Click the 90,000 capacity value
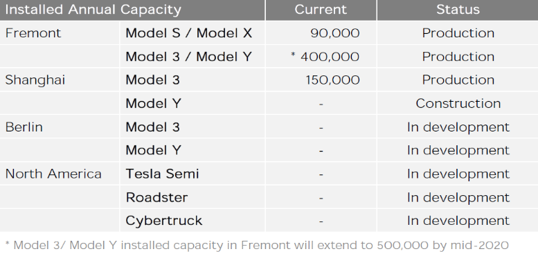This screenshot has height=256, width=538. point(335,33)
